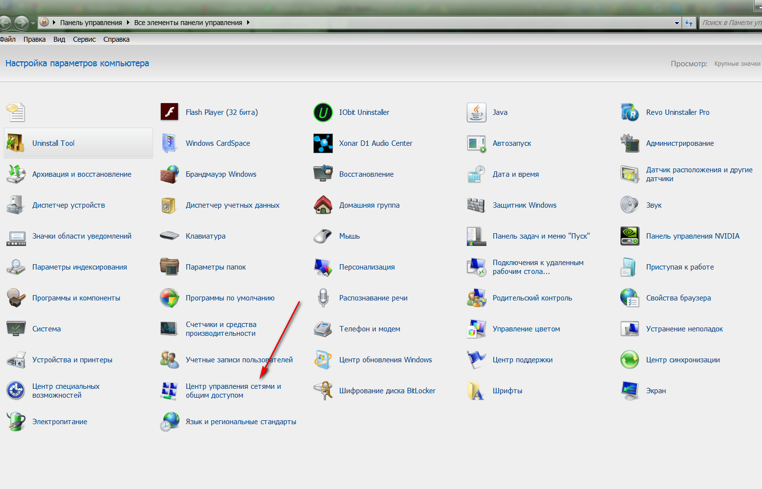Click the Электропитание battery icon

pyautogui.click(x=16, y=422)
